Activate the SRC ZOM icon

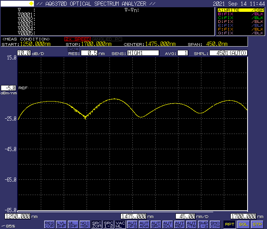(97, 224)
